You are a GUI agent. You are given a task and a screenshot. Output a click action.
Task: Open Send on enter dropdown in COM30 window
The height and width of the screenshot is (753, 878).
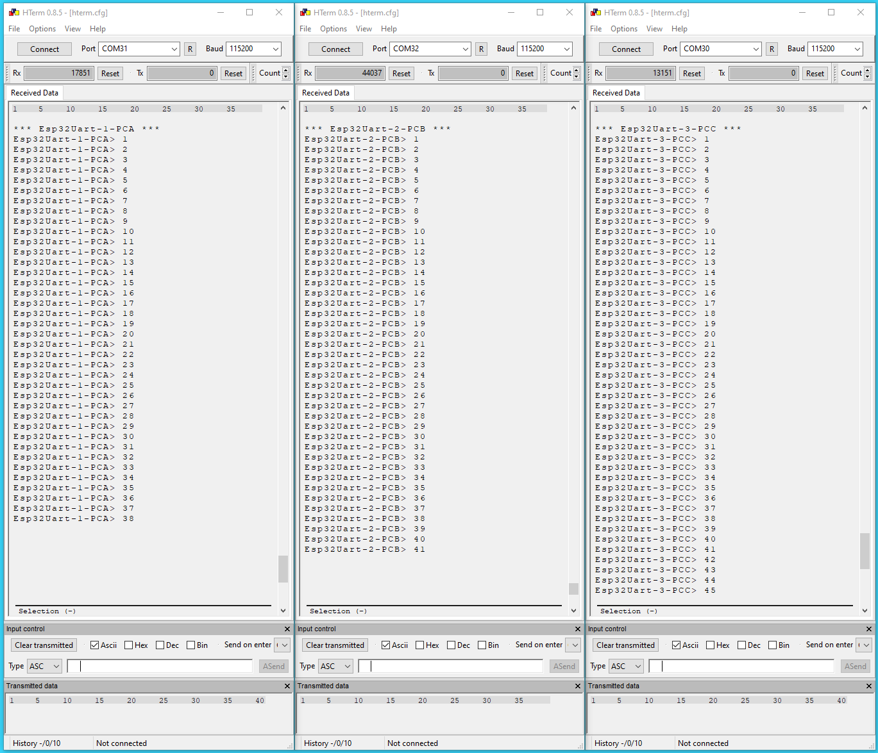click(865, 645)
